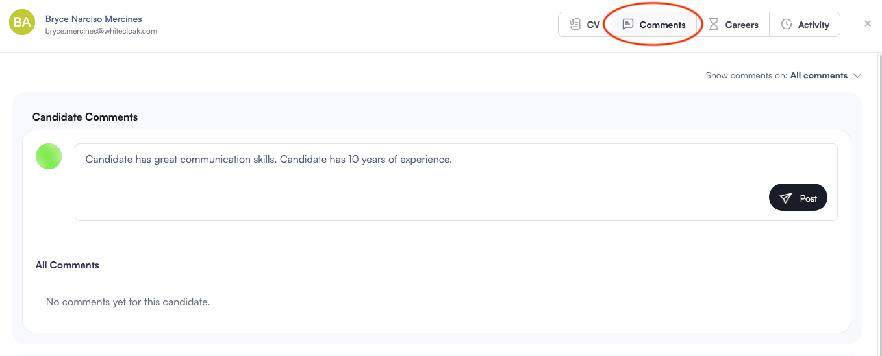
Task: Click the candidate's email address
Action: click(101, 31)
